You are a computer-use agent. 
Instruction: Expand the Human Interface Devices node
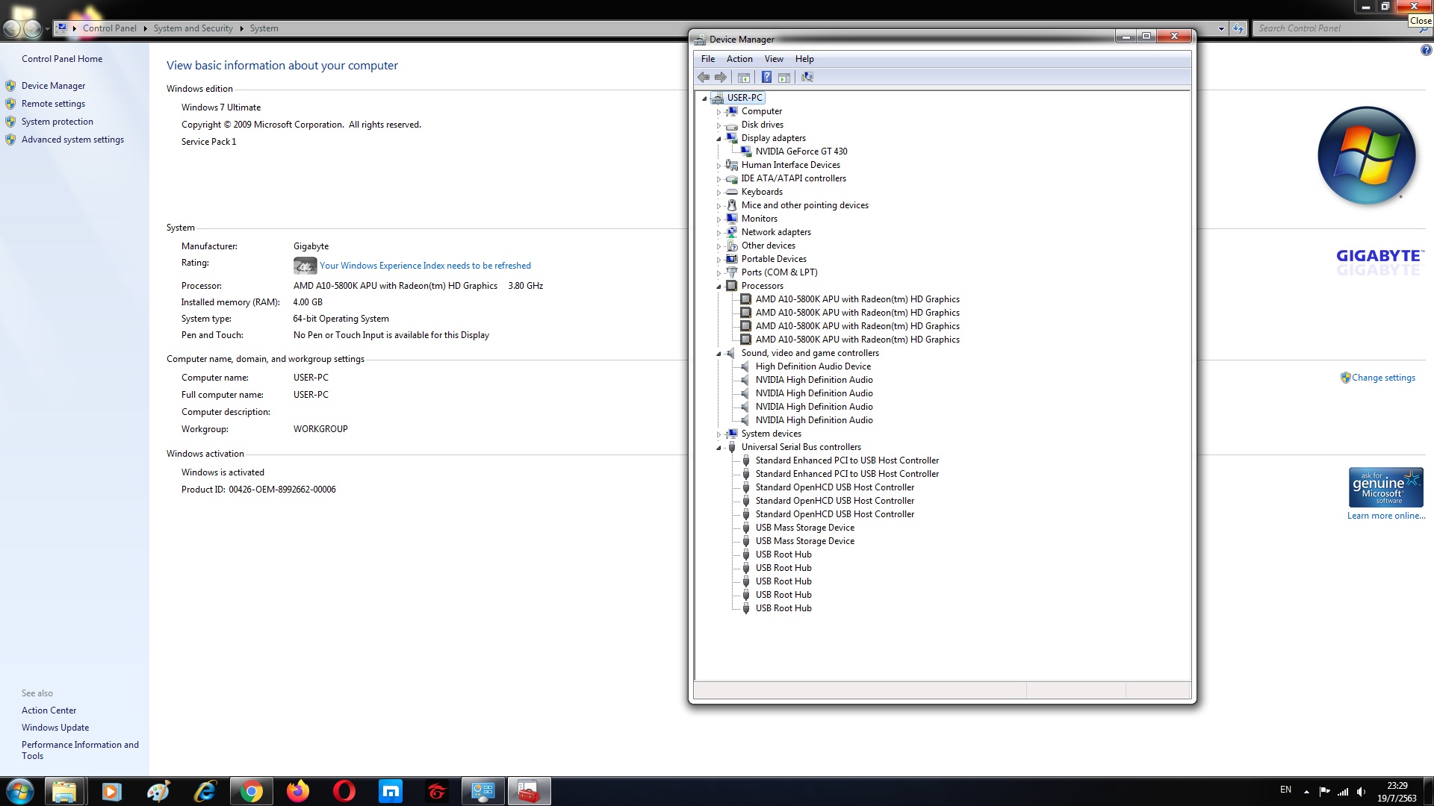[x=718, y=166]
